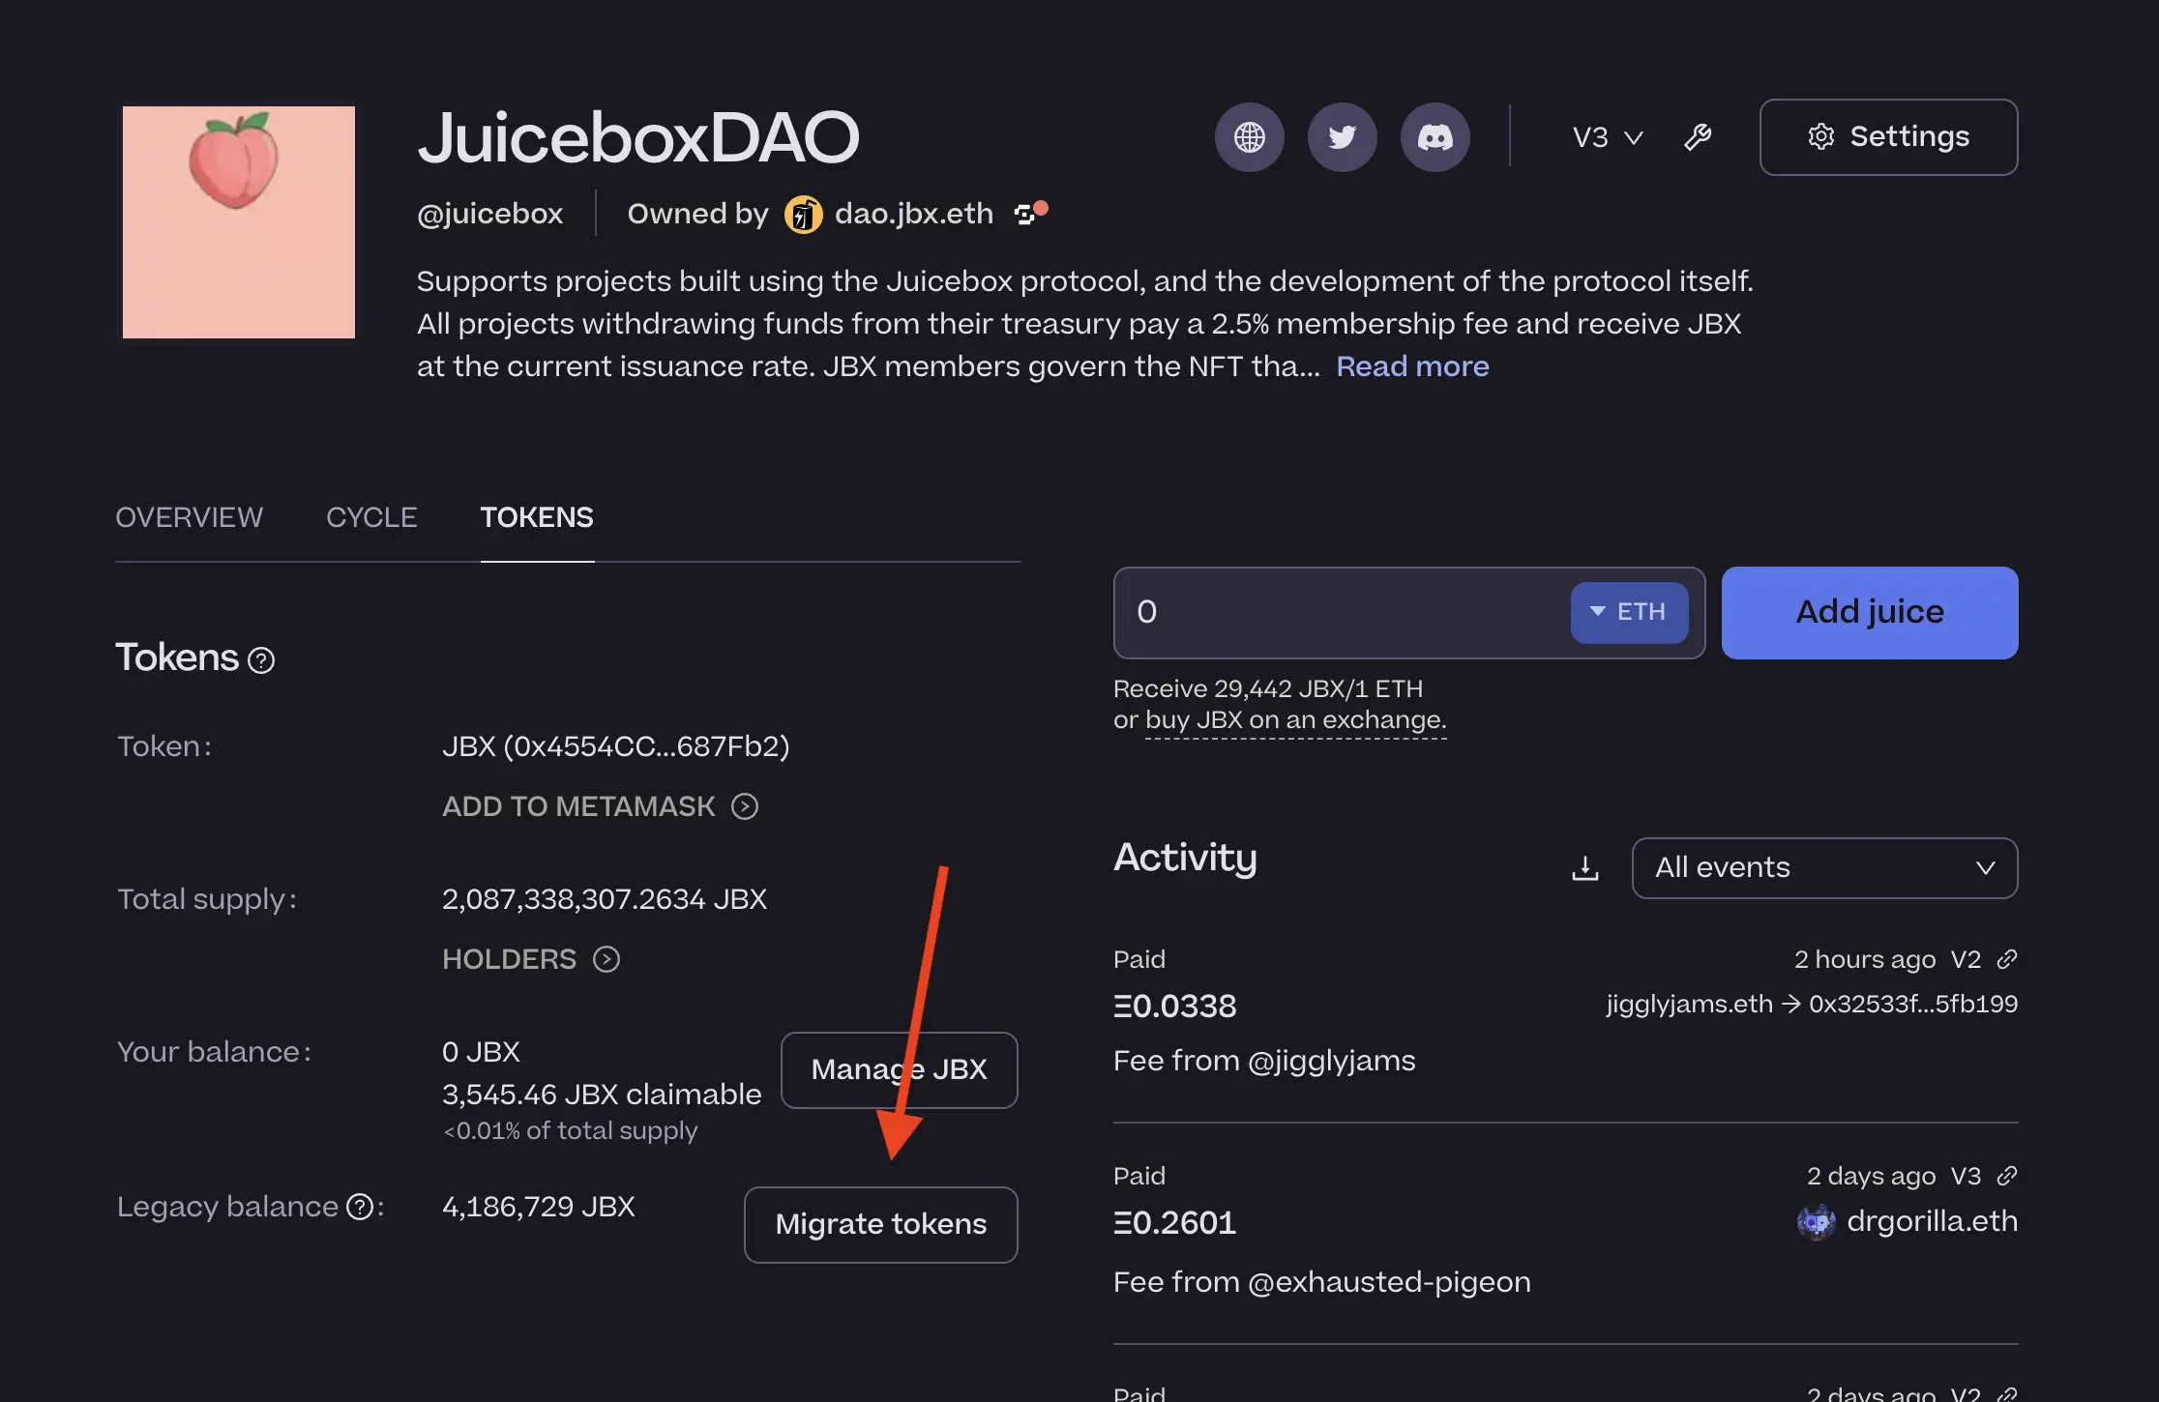Switch to the Overview tab
This screenshot has height=1402, width=2159.
point(190,517)
